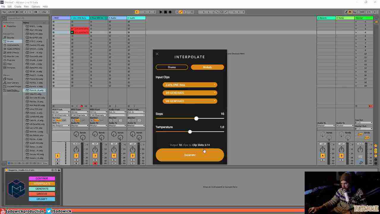Viewport: 380px width, 214px height.
Task: Disarm record on track 3
Action: (x=95, y=163)
